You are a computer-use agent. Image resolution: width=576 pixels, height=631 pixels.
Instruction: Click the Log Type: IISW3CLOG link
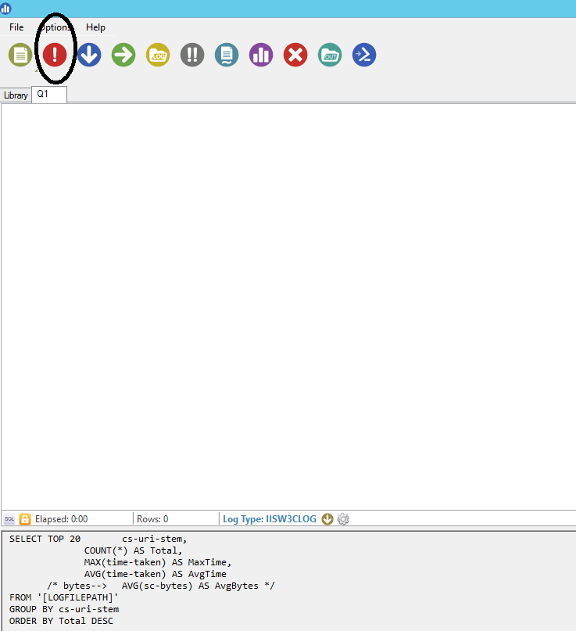click(270, 519)
